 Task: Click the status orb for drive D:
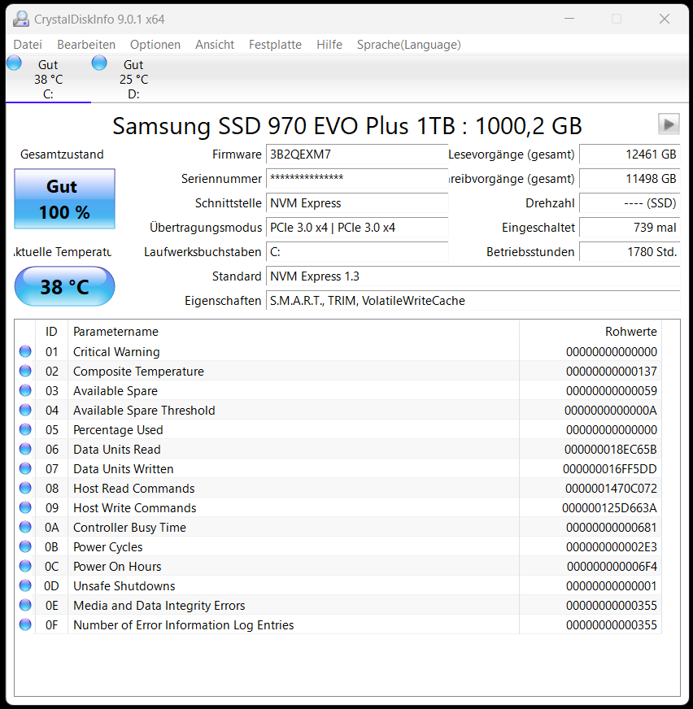pyautogui.click(x=99, y=63)
